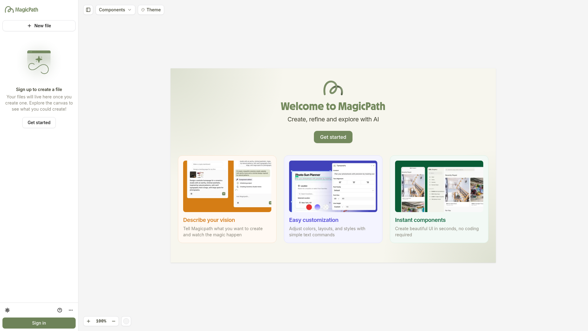Click the 100% zoom level display
The height and width of the screenshot is (331, 588).
(101, 321)
